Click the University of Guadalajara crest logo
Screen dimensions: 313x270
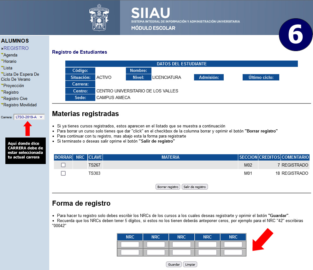pos(99,18)
